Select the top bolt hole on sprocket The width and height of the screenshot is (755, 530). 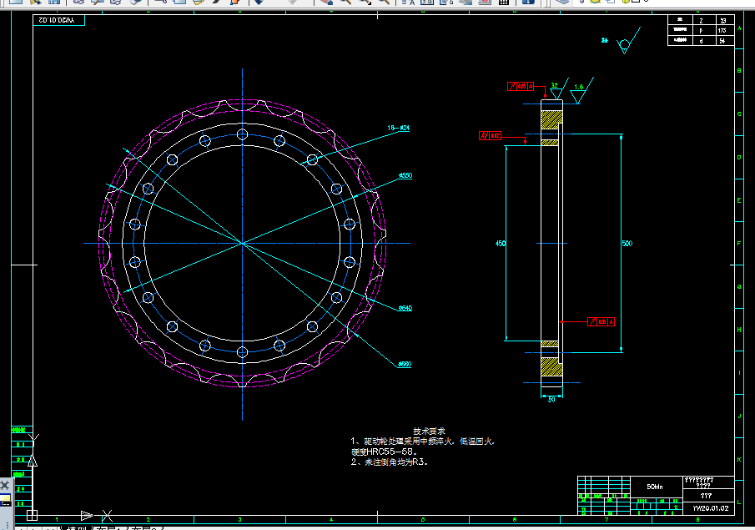242,134
